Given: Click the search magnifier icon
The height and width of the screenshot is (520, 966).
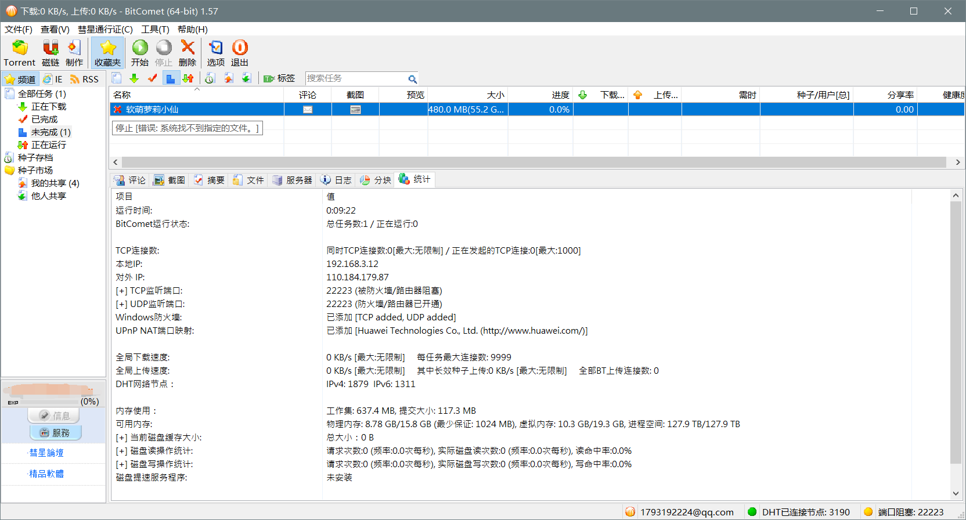Looking at the screenshot, I should tap(412, 79).
